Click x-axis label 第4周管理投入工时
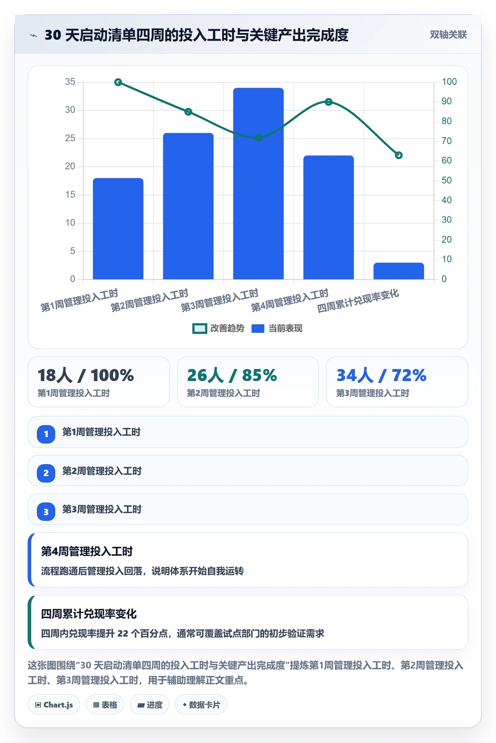Image resolution: width=496 pixels, height=743 pixels. pyautogui.click(x=290, y=300)
